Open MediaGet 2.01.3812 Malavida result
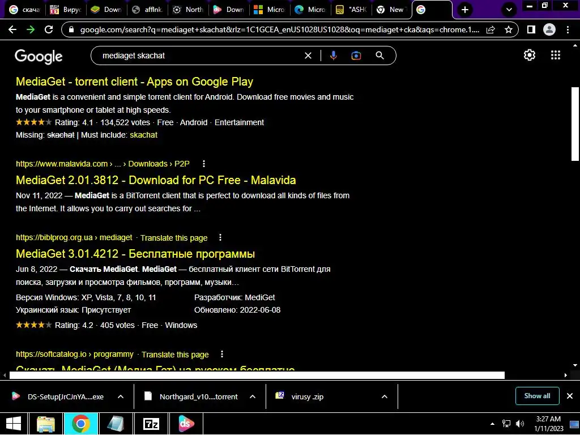This screenshot has height=435, width=580. pyautogui.click(x=156, y=180)
